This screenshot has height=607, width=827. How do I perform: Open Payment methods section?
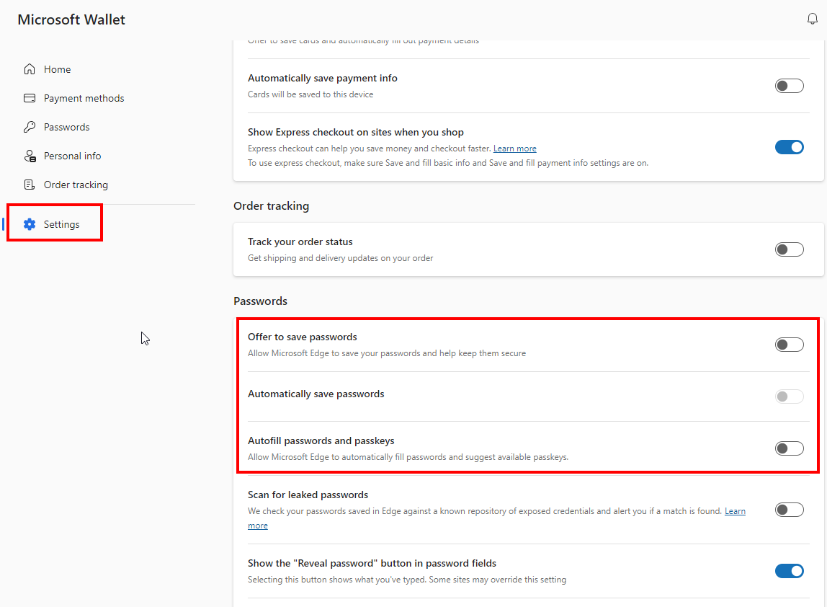coord(84,98)
